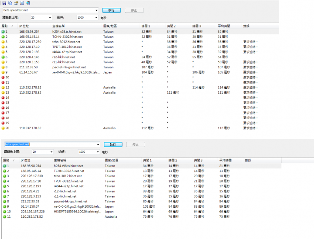Click the 要求逾時 error cell of hop 10
The height and width of the screenshot is (239, 314).
coord(250,77)
